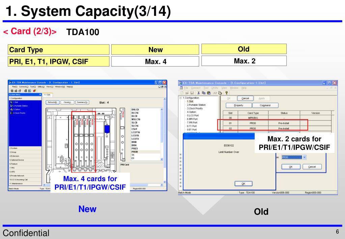Click MPR(BX) cell in slot table
The height and width of the screenshot is (239, 345).
tap(253, 118)
